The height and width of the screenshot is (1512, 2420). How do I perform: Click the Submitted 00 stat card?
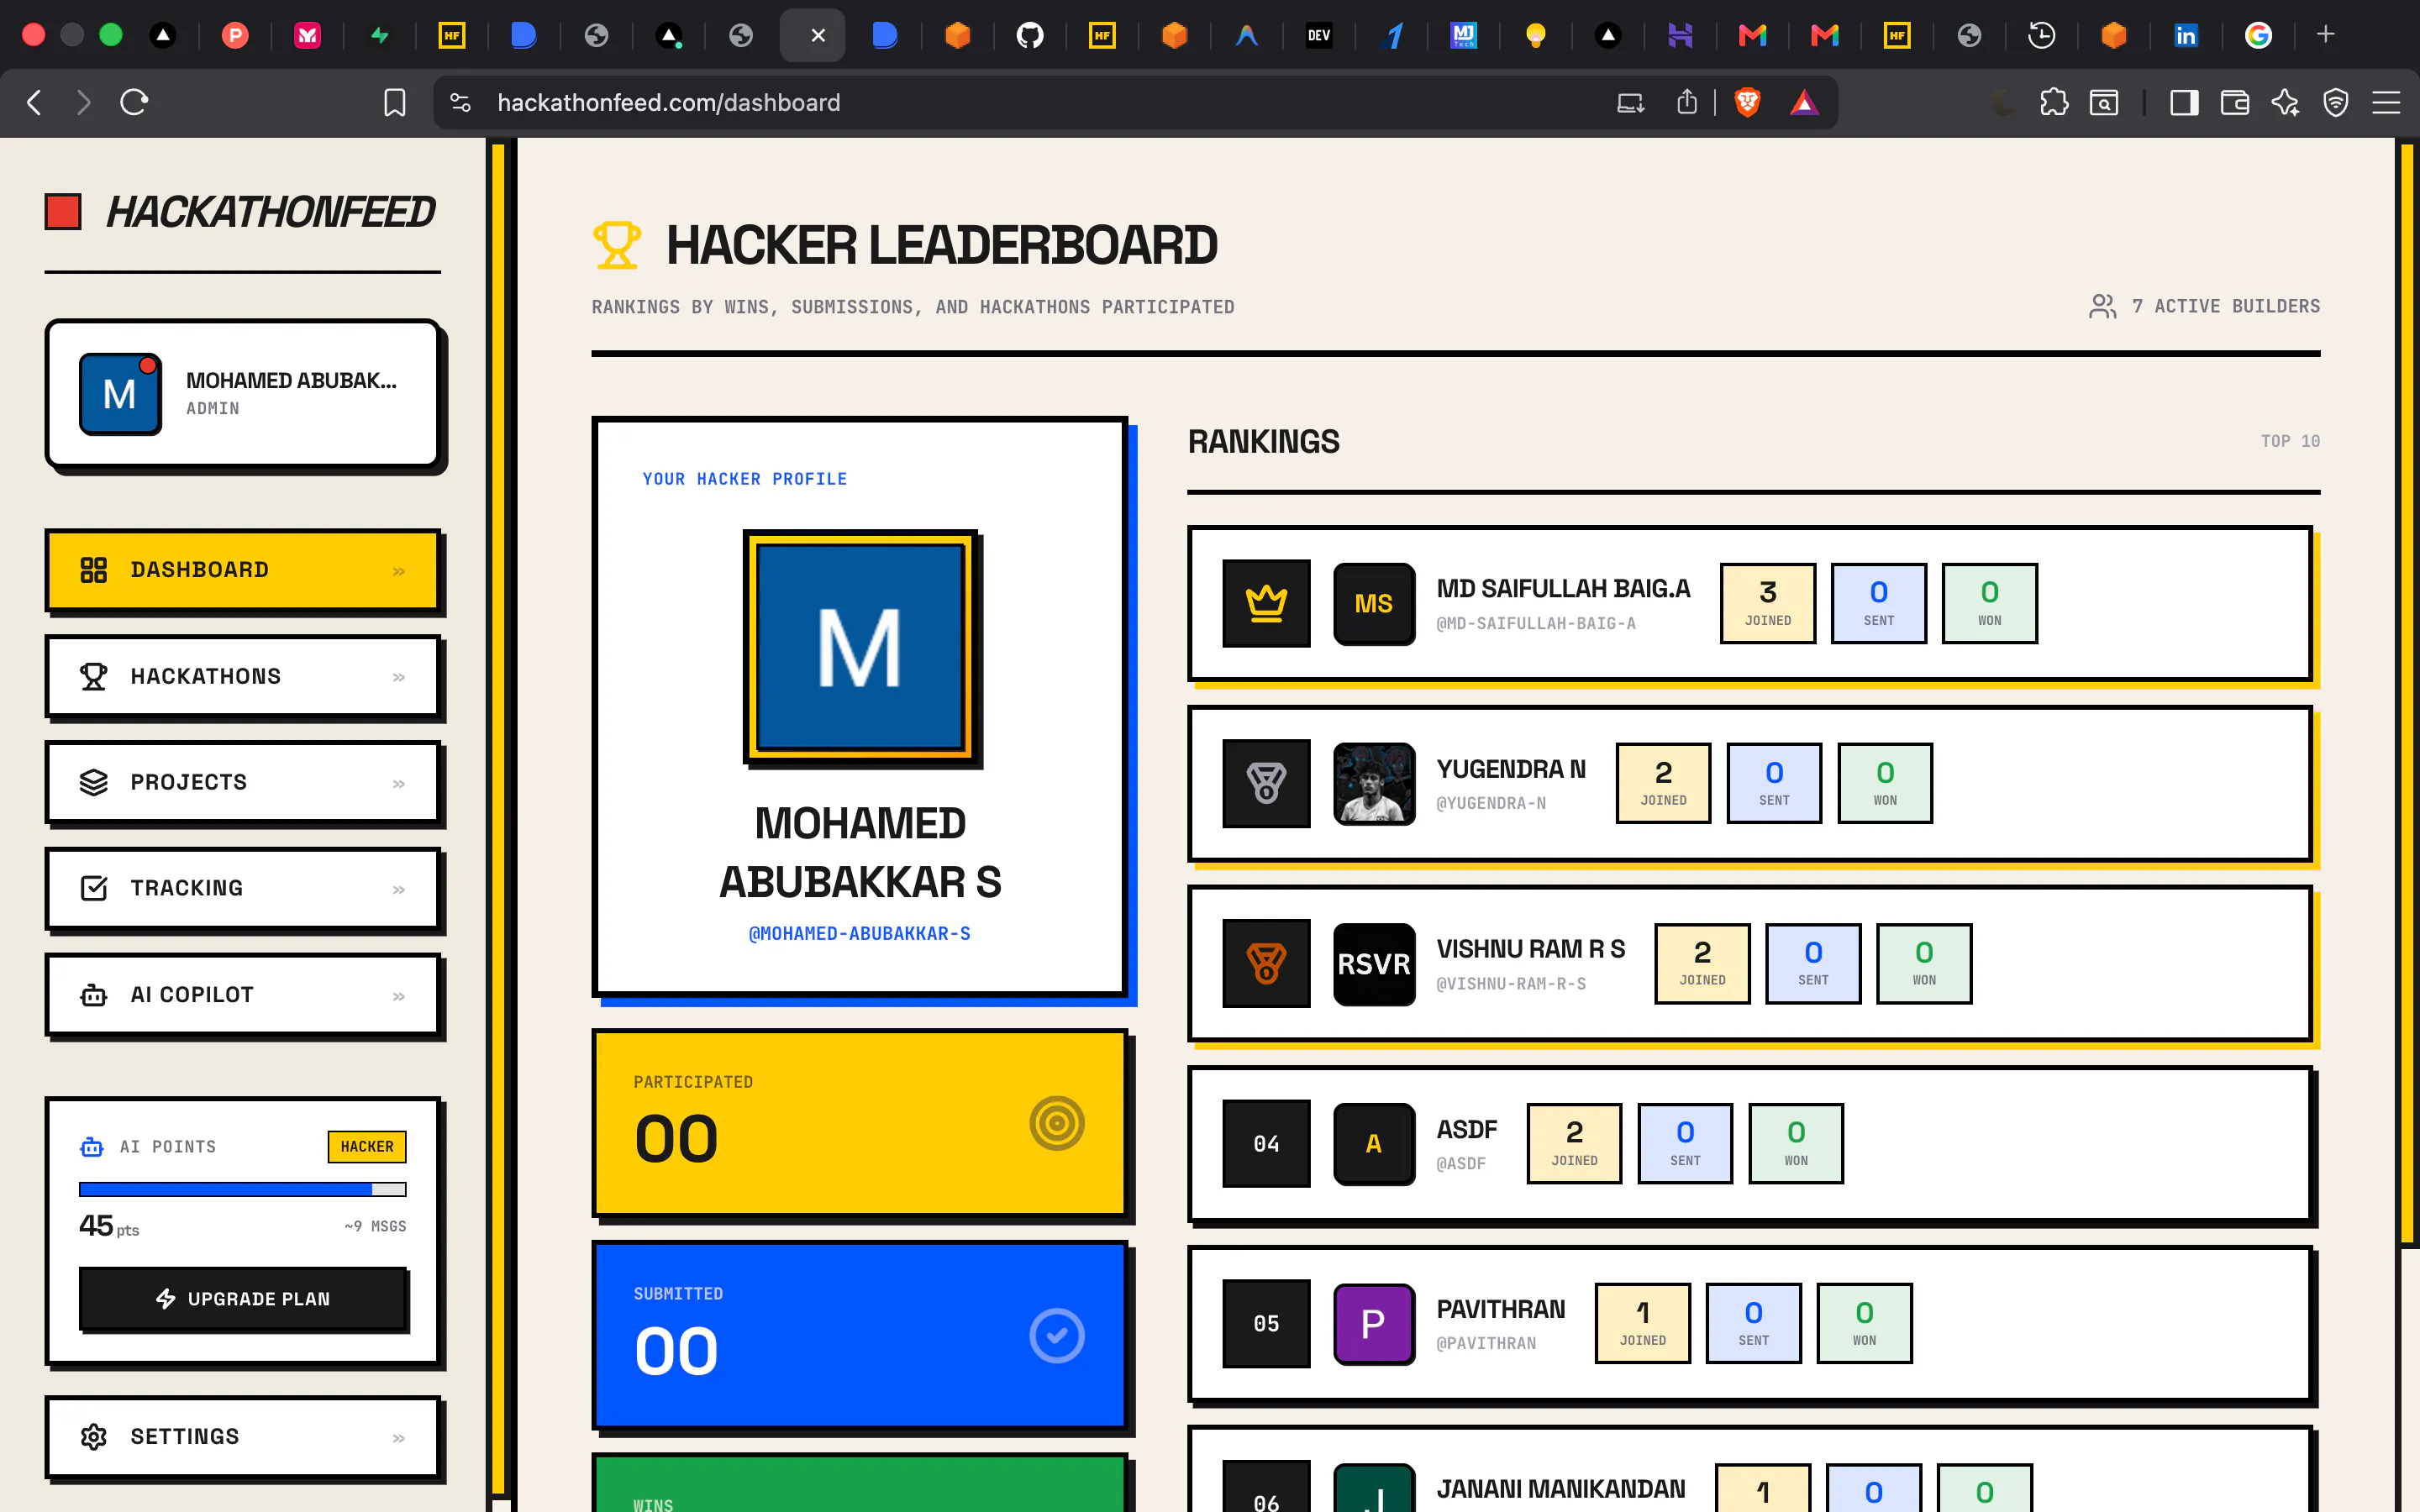[x=860, y=1335]
